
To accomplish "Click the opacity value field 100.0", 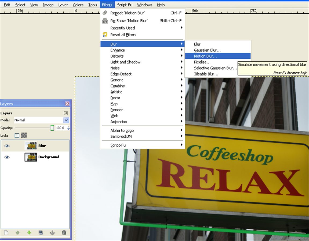I will 61,128.
